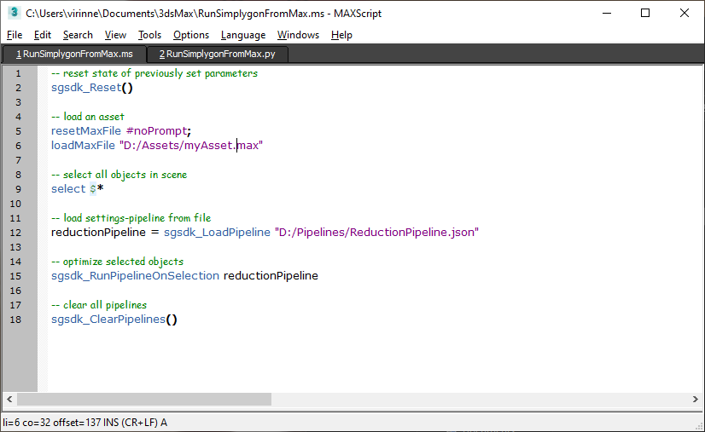Image resolution: width=705 pixels, height=432 pixels.
Task: Minimize the MAXScript editor window
Action: coord(607,13)
